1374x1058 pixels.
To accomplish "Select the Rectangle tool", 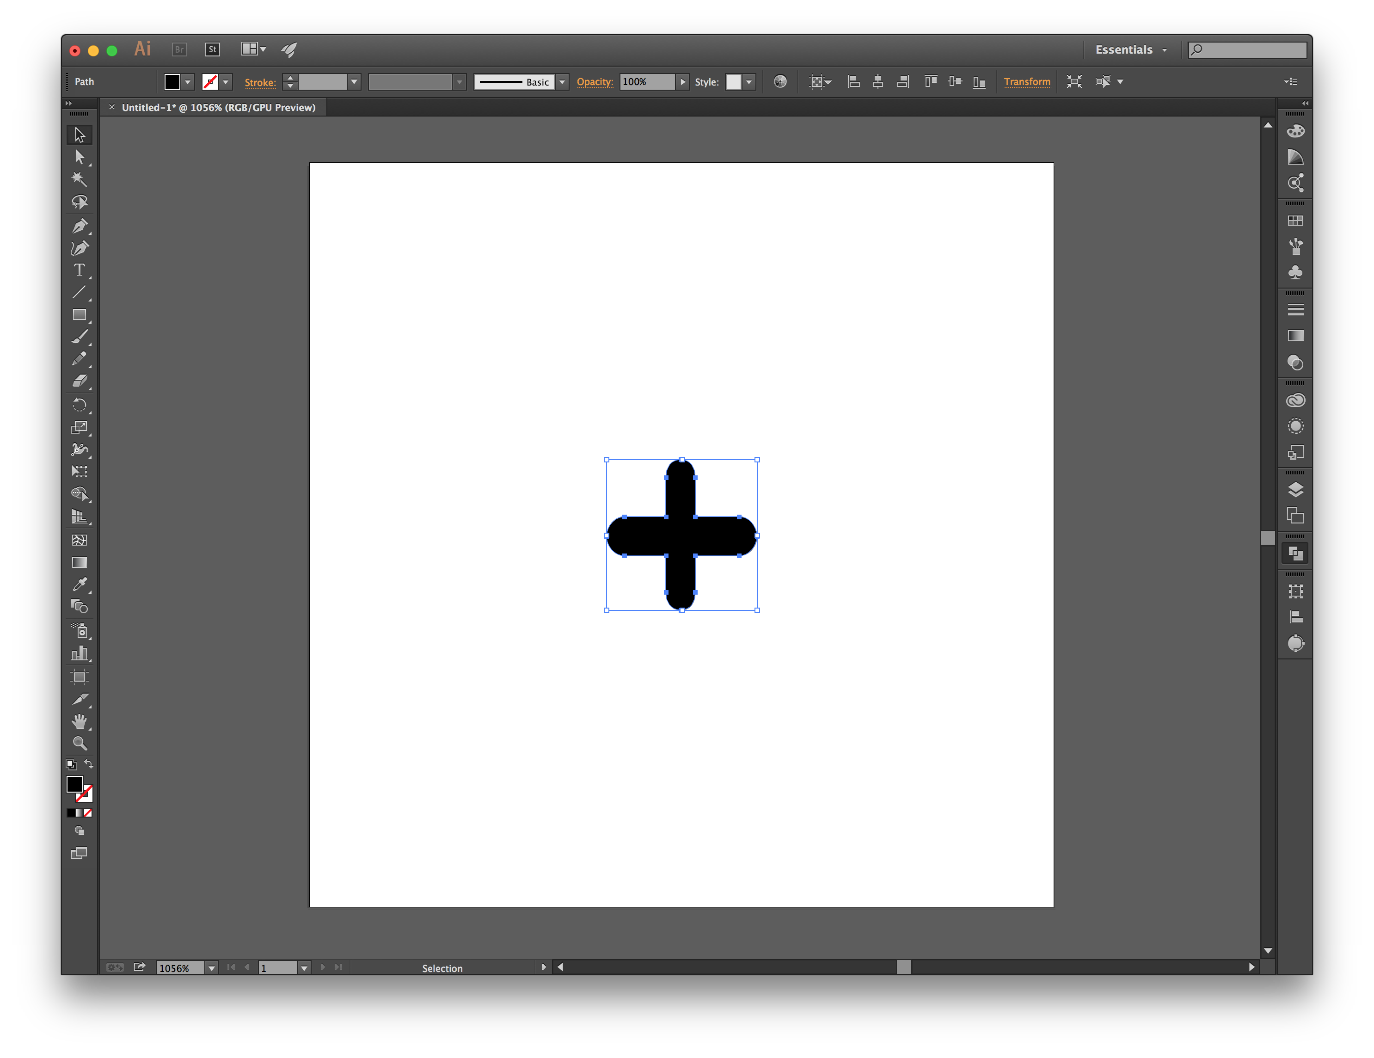I will 79,315.
